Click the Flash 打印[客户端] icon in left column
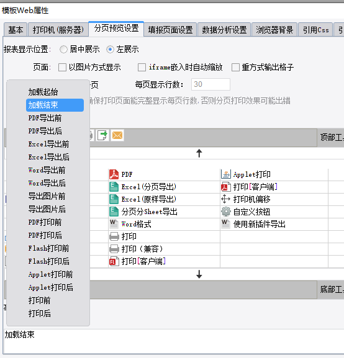344x358 pixels. [114, 261]
